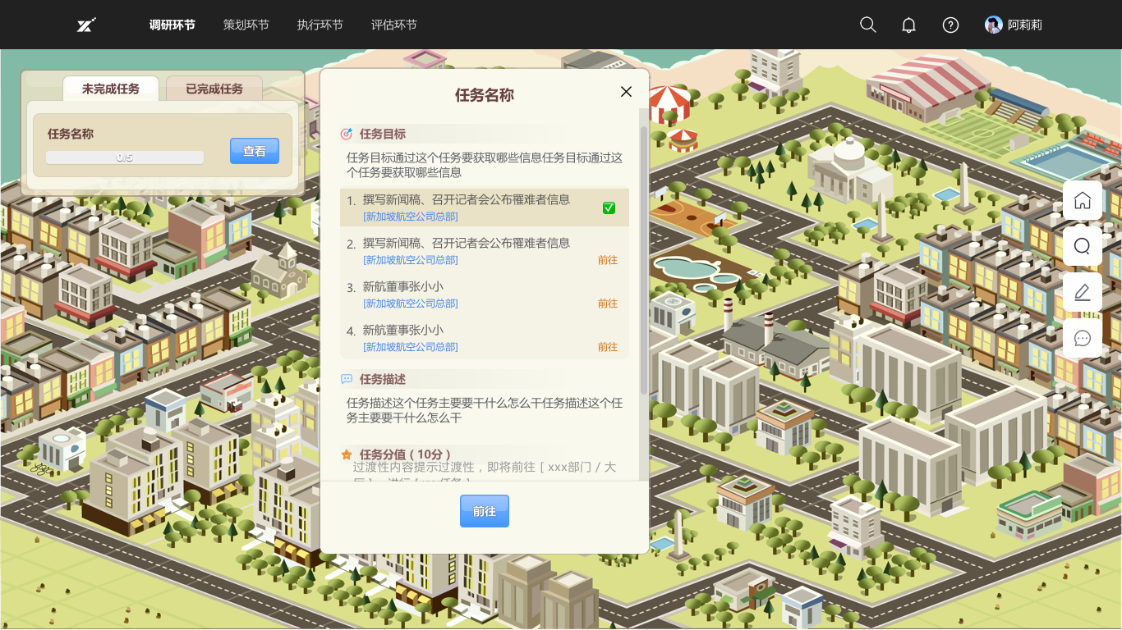
Task: Toggle the green checkbox on task 1
Action: [x=609, y=208]
